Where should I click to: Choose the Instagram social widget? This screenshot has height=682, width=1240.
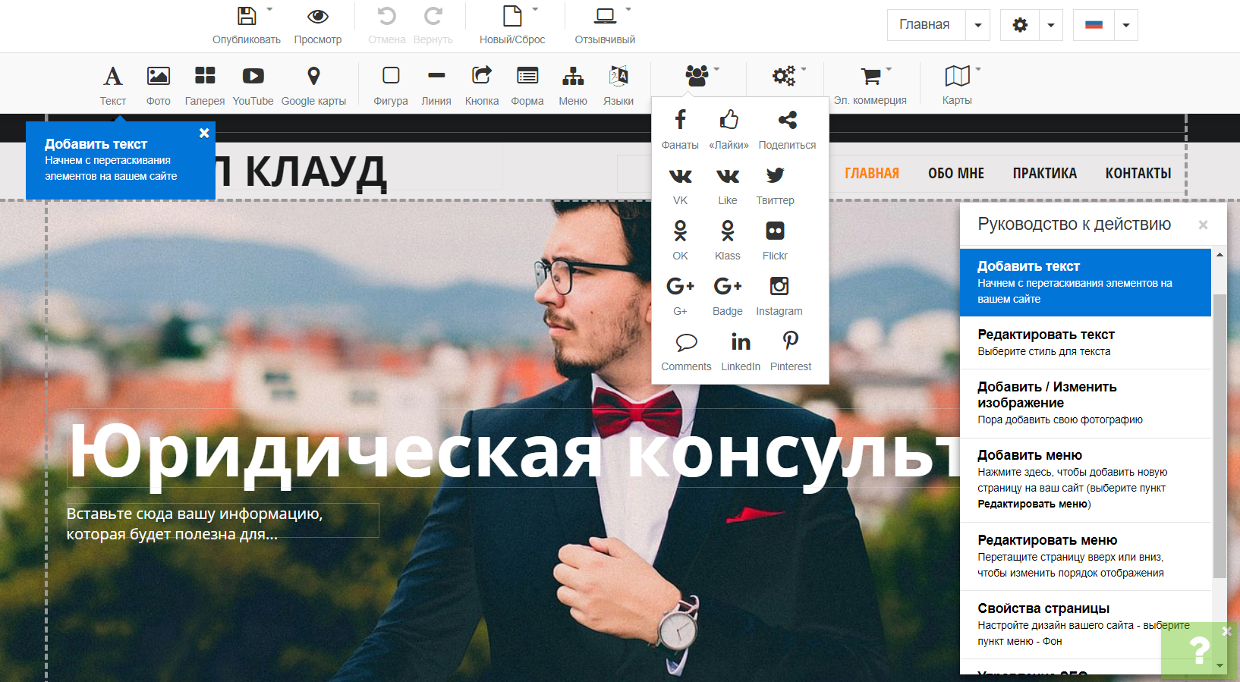coord(779,295)
